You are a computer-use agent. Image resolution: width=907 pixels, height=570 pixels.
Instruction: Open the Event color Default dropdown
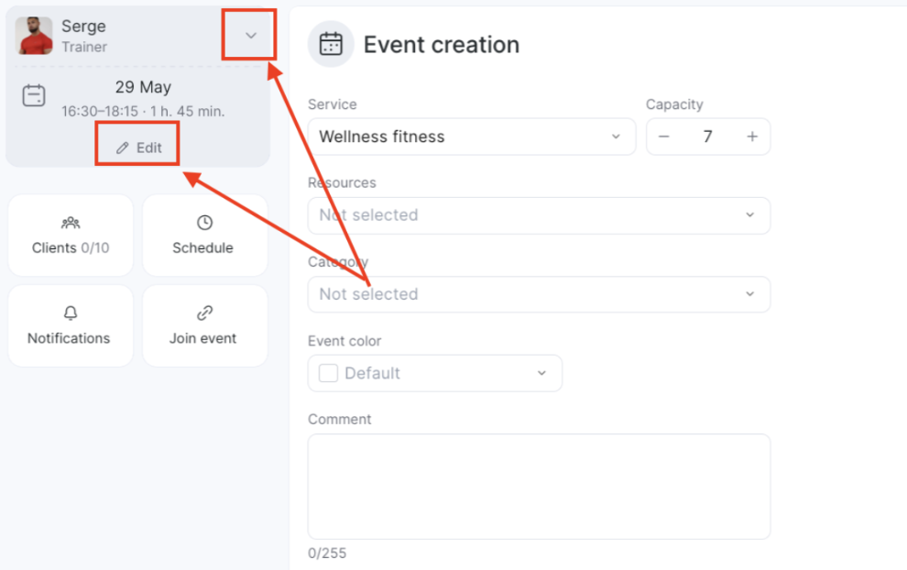coord(434,373)
